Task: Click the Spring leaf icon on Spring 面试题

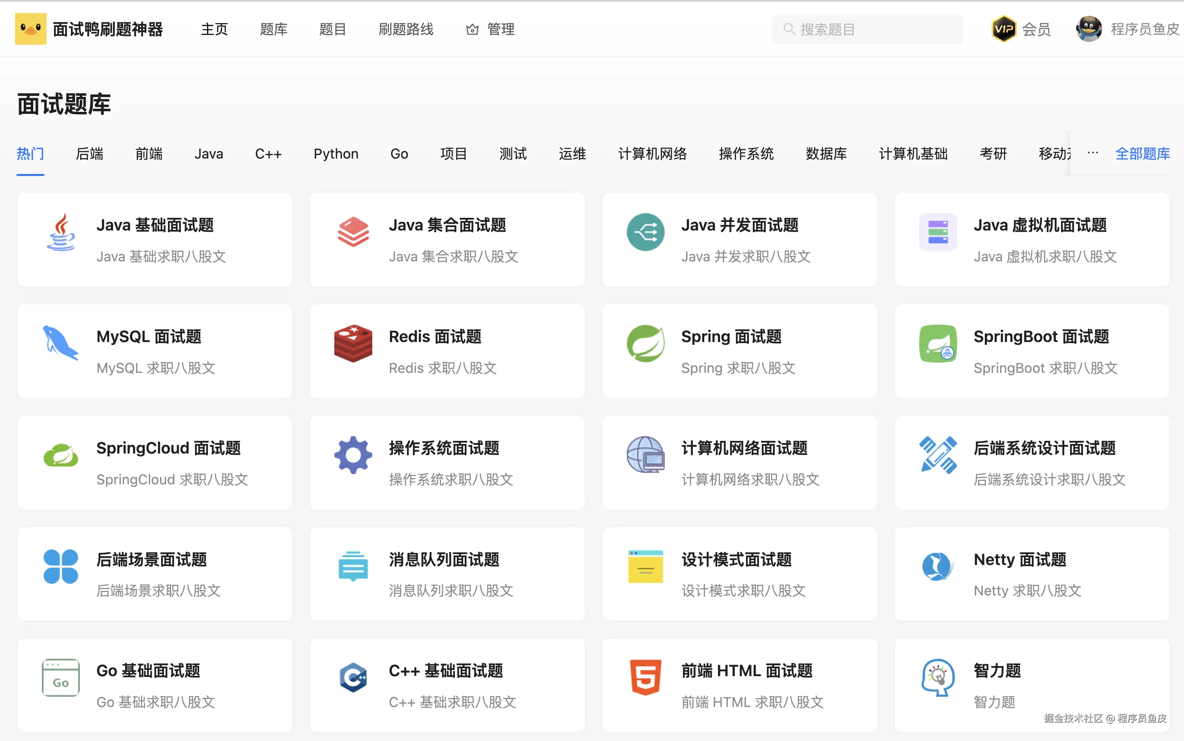Action: tap(645, 344)
